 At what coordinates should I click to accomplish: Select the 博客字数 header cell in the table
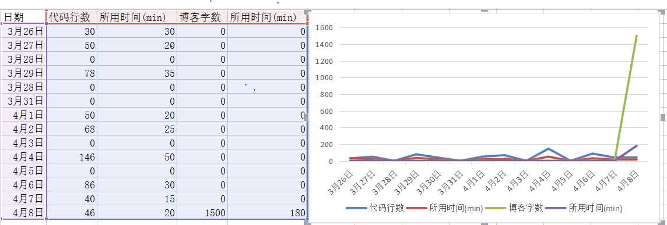tap(202, 17)
